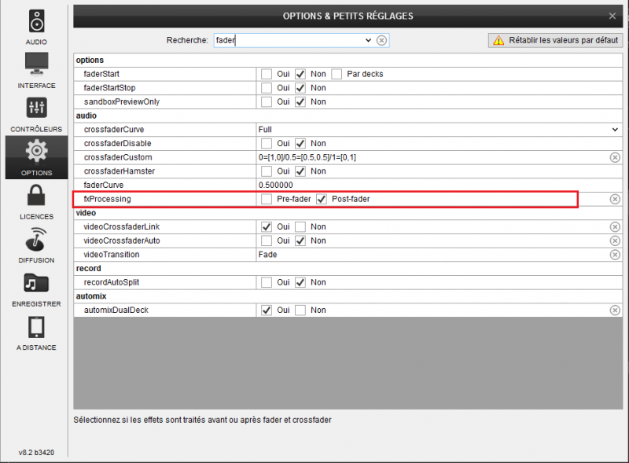Check Par decks for faderStart
This screenshot has height=463, width=629.
coord(337,74)
